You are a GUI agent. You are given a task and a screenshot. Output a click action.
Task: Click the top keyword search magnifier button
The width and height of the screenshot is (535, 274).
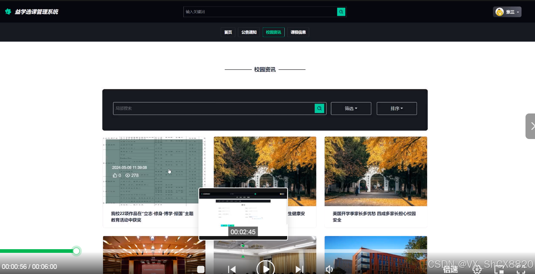pos(341,12)
